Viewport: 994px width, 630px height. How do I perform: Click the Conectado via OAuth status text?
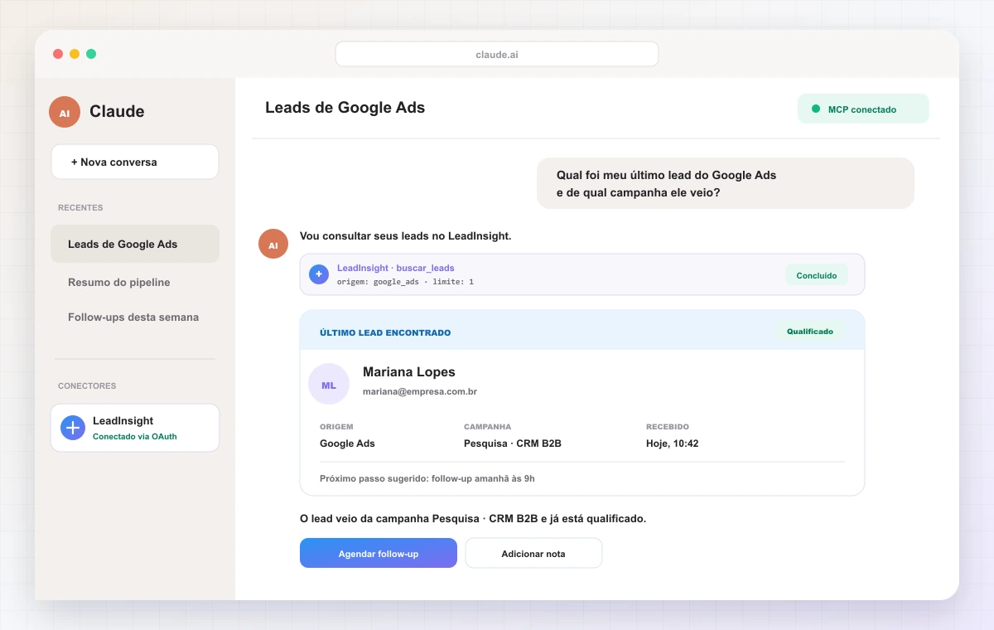point(135,436)
